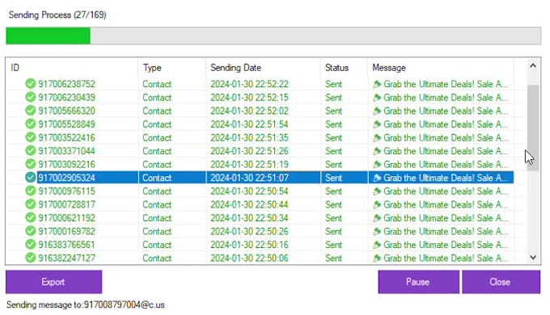Click the scrollbar up arrow
Screen dimensions: 550x315
pyautogui.click(x=533, y=65)
